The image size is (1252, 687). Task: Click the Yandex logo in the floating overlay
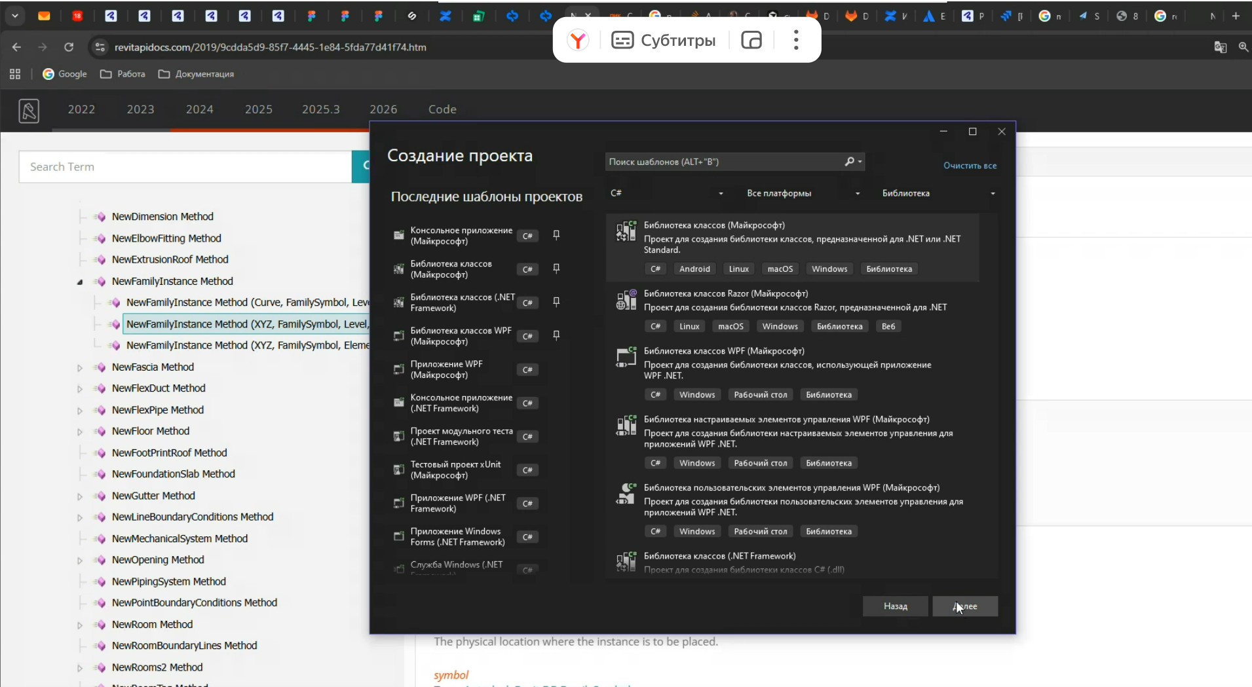click(578, 41)
